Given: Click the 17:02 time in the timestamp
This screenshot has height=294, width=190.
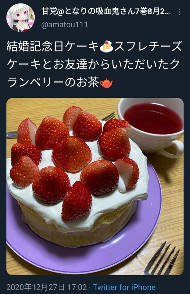Looking at the screenshot, I should pyautogui.click(x=77, y=287).
